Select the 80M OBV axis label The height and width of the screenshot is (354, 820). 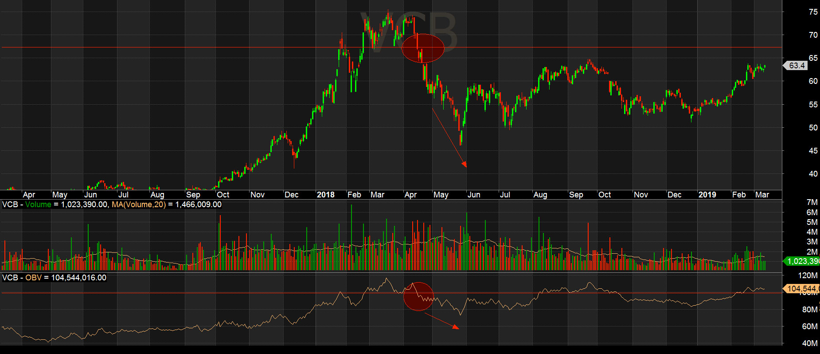point(810,310)
